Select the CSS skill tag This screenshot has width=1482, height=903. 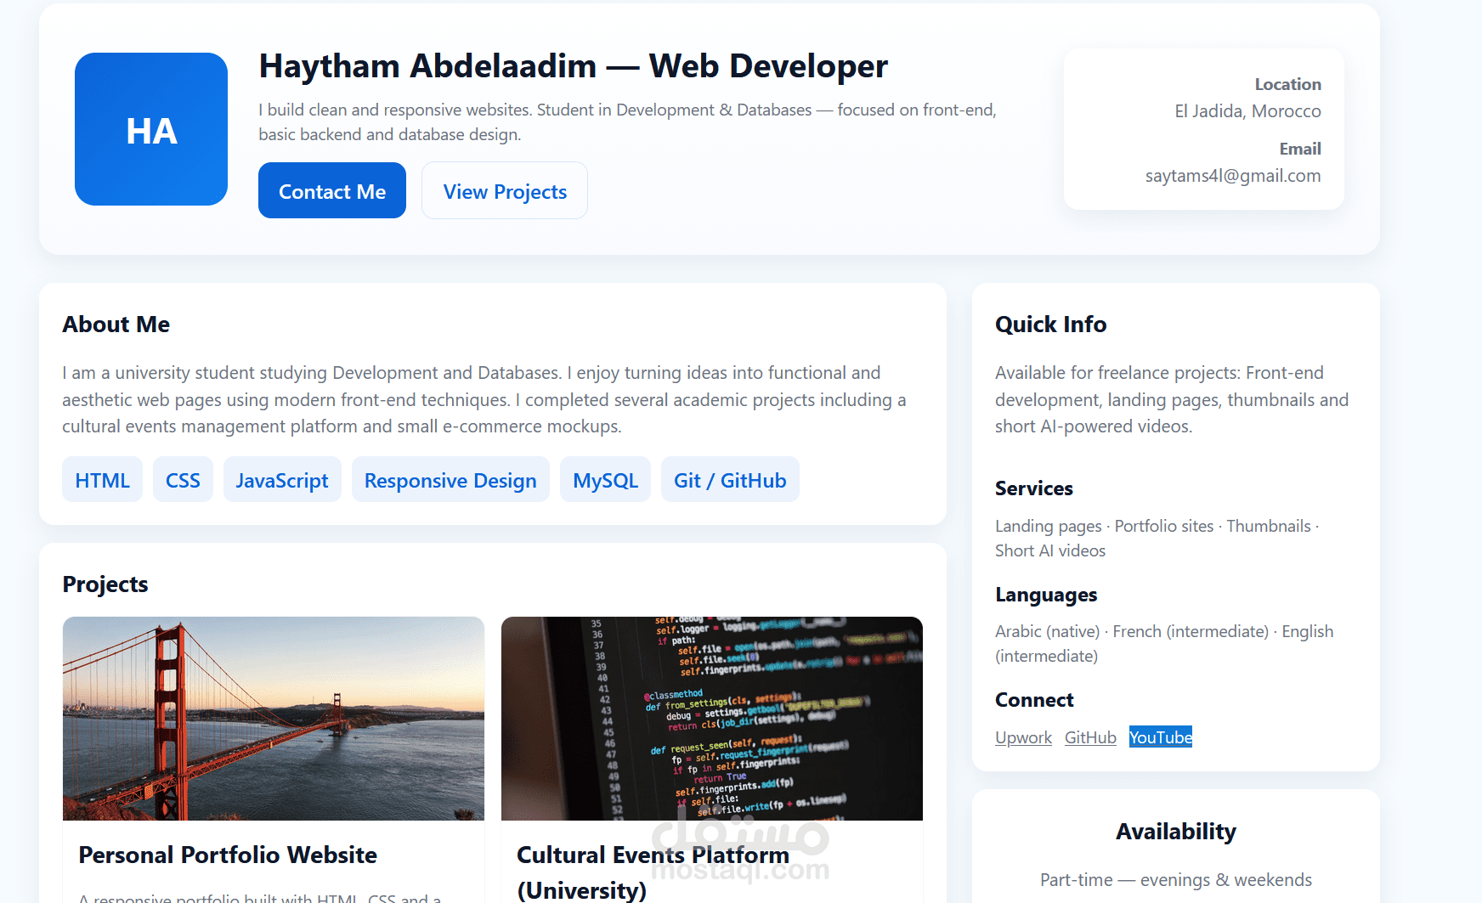pos(183,479)
